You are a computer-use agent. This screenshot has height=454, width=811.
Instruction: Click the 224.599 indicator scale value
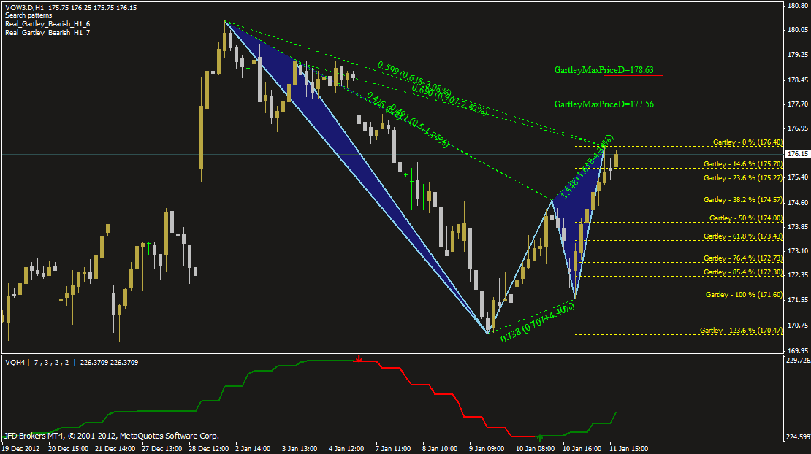click(798, 437)
